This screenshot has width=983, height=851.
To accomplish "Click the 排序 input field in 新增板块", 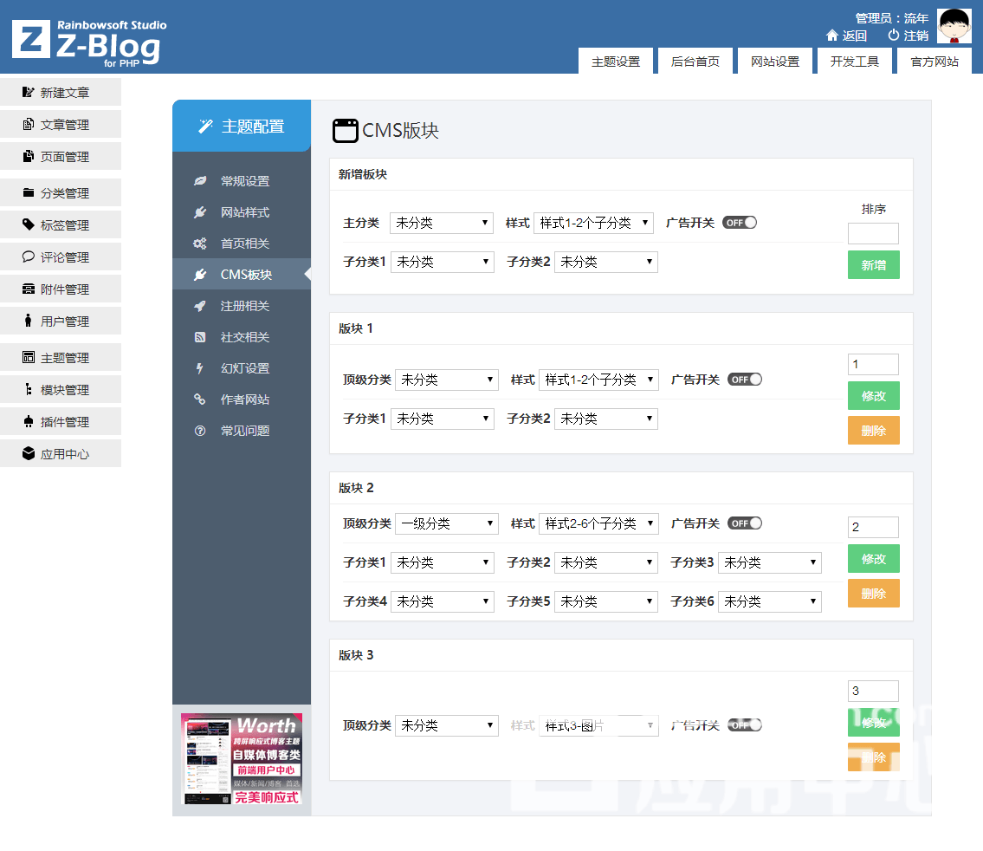I will coord(873,233).
